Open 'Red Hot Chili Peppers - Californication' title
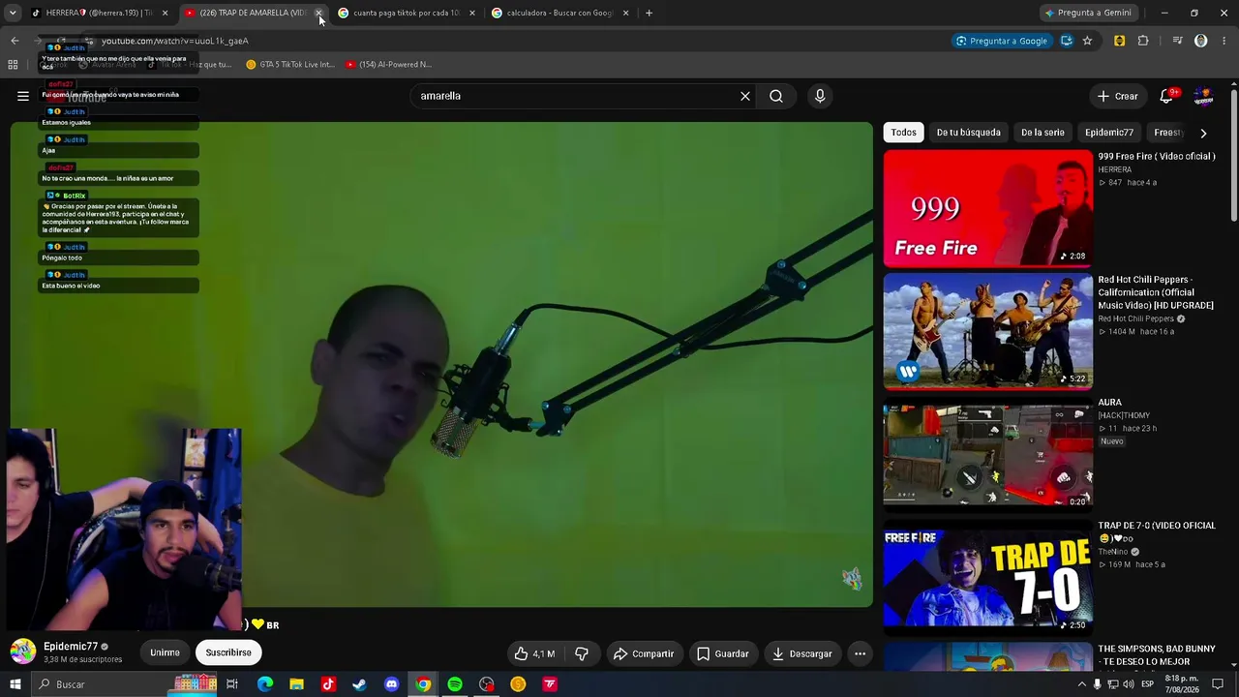Viewport: 1239px width, 697px height. tap(1156, 292)
